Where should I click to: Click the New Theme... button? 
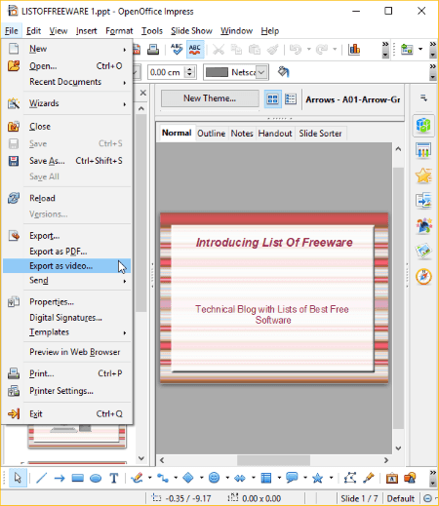(210, 98)
